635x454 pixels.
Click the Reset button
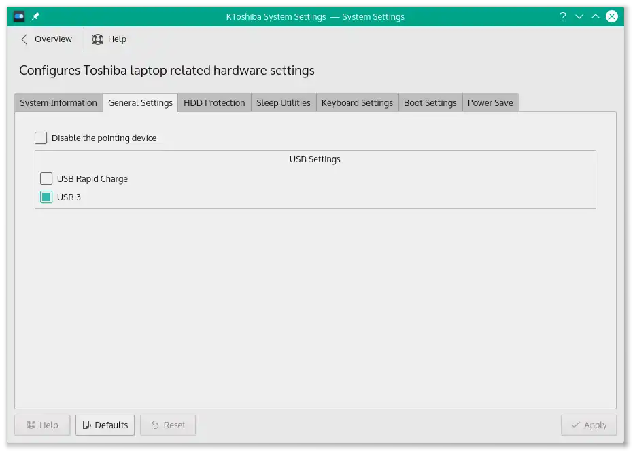(x=168, y=425)
